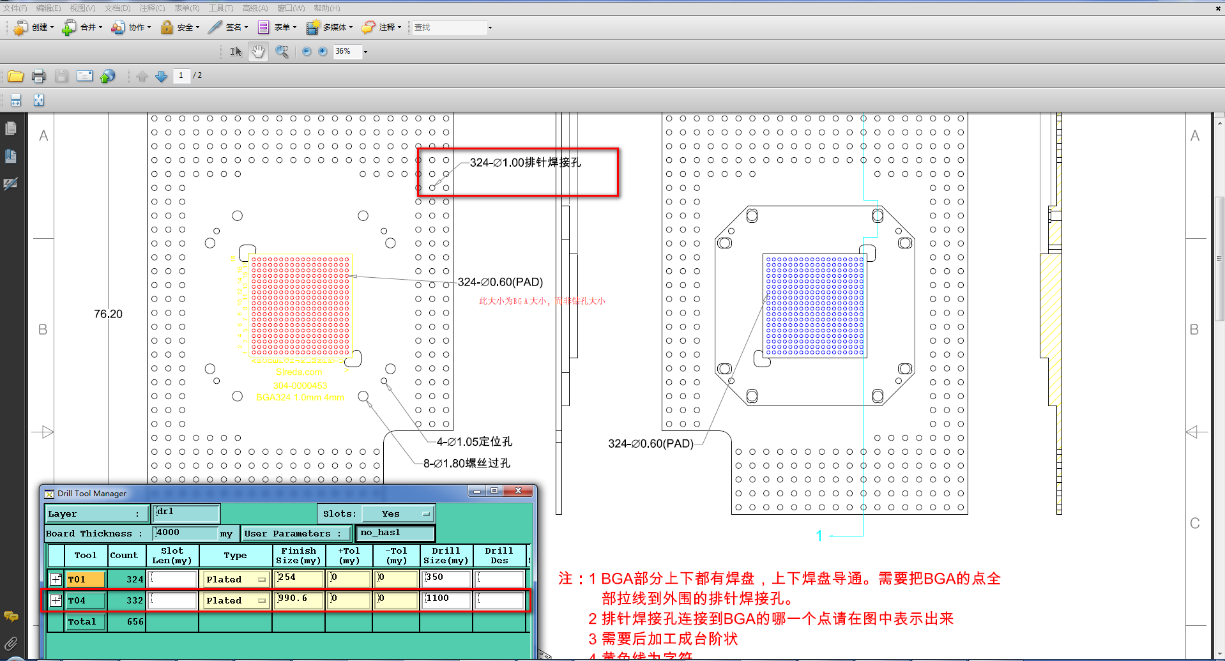
Task: Open the 签名 (Sign) pen menu
Action: 228,27
